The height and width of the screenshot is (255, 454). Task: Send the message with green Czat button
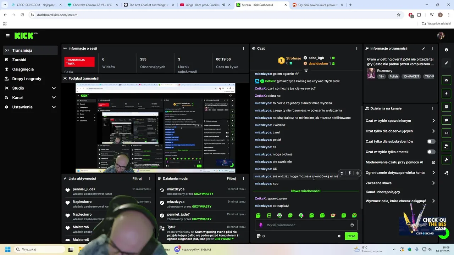click(x=351, y=236)
